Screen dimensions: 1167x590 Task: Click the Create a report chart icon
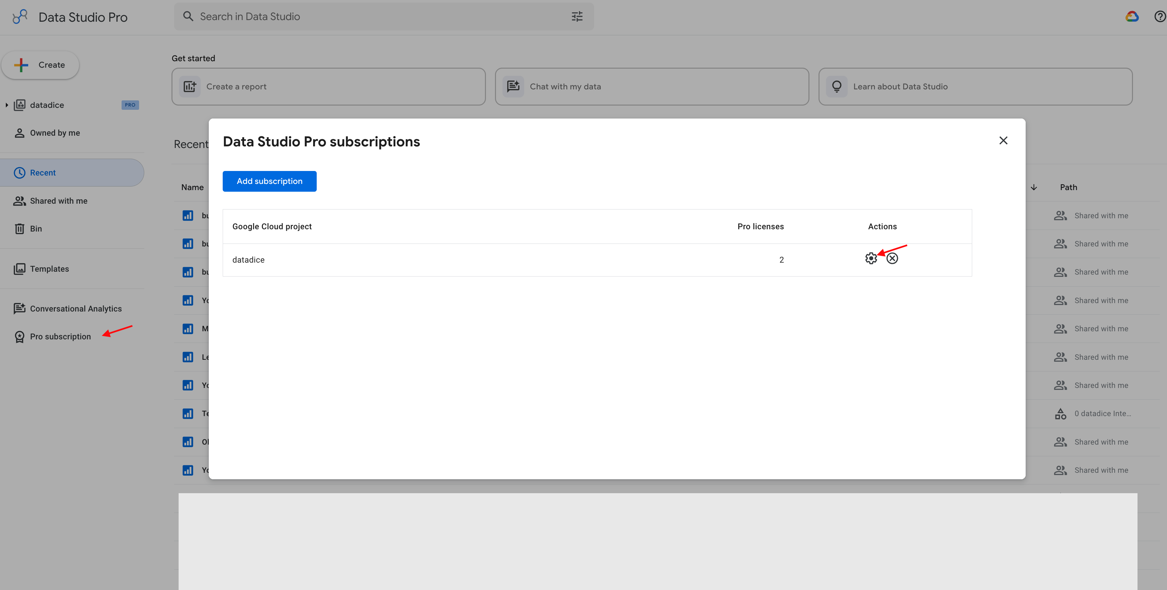(x=190, y=86)
